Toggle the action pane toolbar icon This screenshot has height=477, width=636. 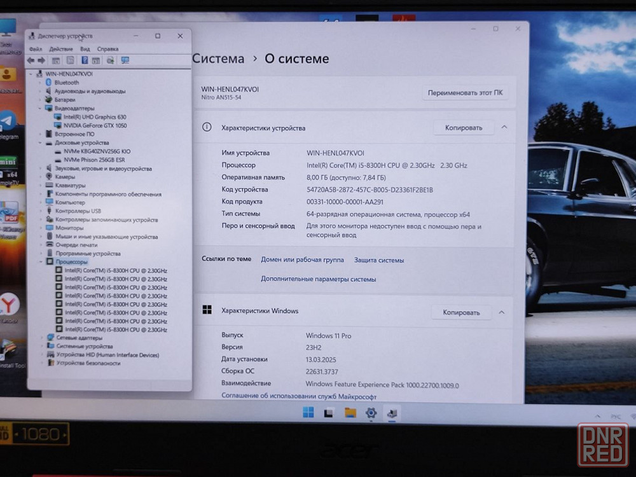pyautogui.click(x=96, y=61)
